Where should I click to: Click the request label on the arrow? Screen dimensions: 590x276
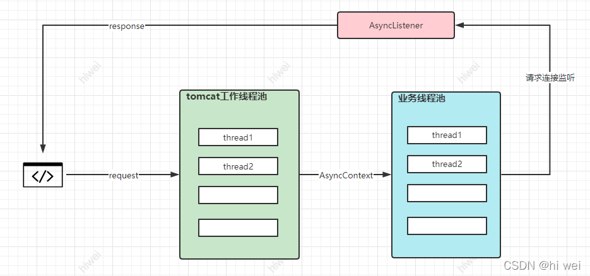(123, 175)
